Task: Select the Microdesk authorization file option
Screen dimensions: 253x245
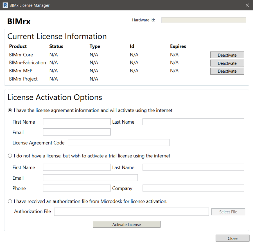Action: 10,201
